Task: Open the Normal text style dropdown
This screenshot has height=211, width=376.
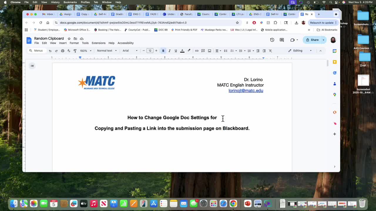Action: pos(107,51)
